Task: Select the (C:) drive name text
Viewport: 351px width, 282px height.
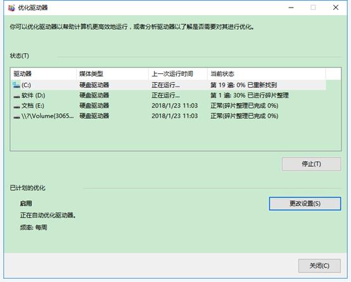Action: tap(26, 85)
